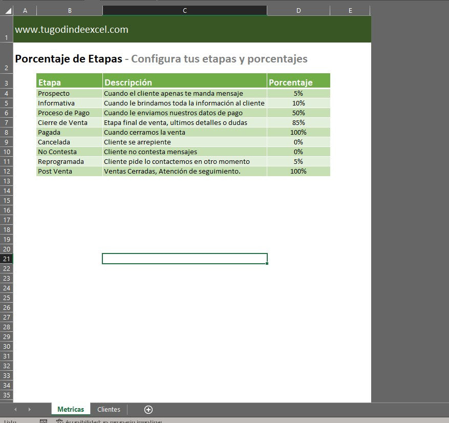This screenshot has width=449, height=423.
Task: Select the Proceso de Pago cell
Action: tap(69, 113)
